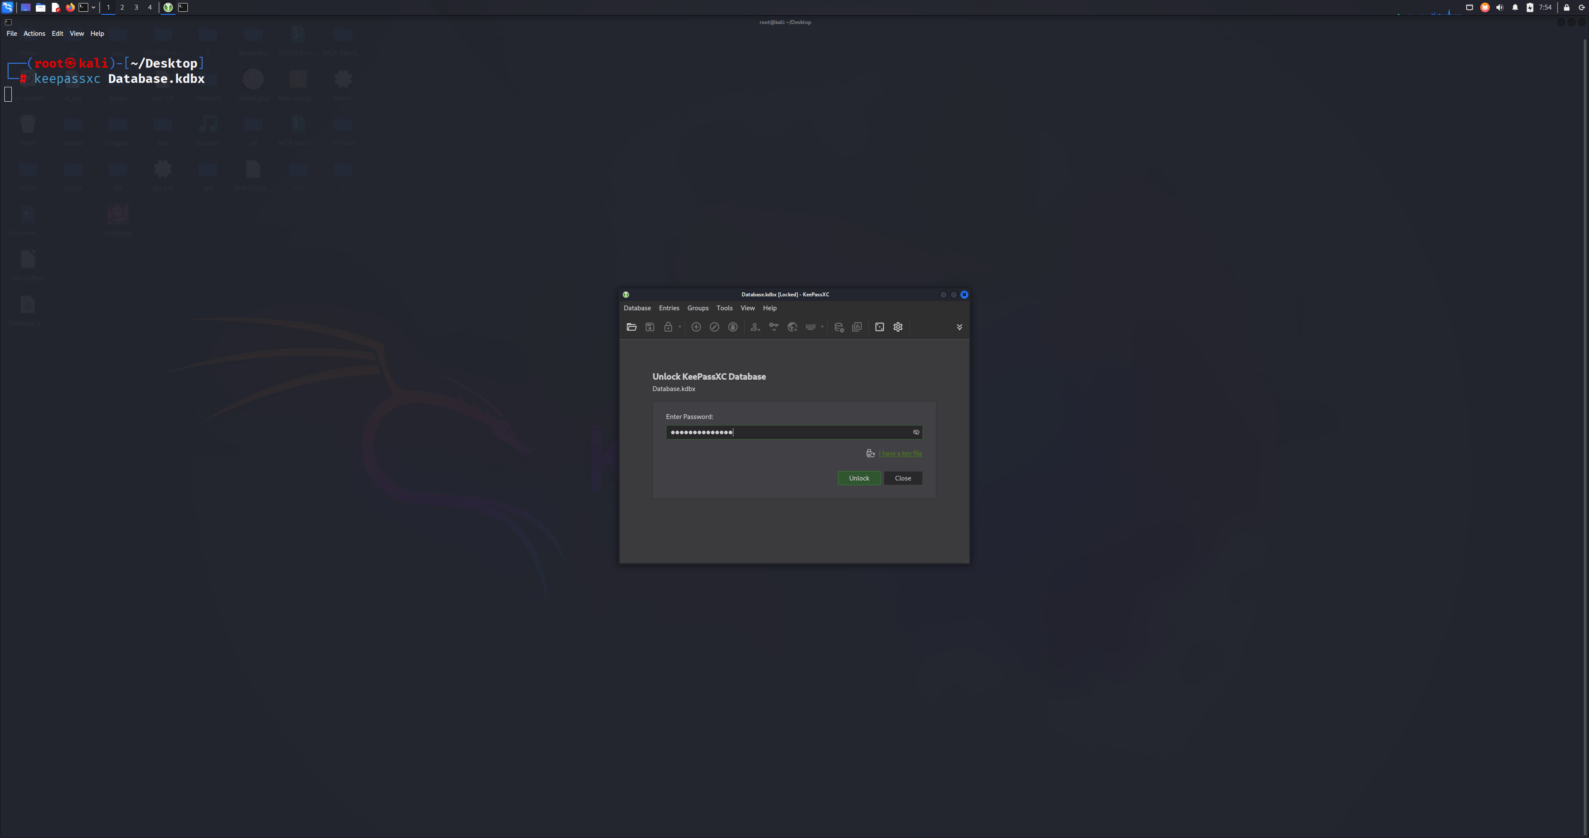This screenshot has width=1589, height=838.
Task: Launch Firefox from the top panel
Action: point(70,7)
